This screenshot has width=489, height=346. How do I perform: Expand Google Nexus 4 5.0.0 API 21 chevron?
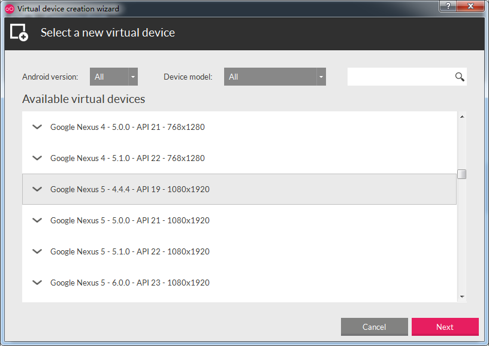(x=37, y=127)
